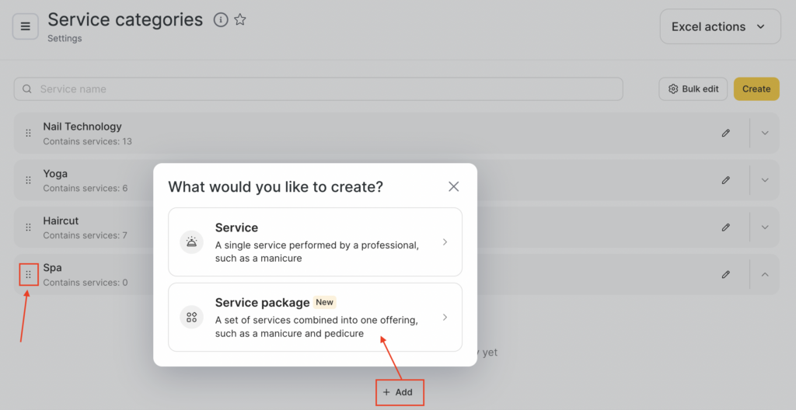Click the Bulk edit button

[x=693, y=89]
